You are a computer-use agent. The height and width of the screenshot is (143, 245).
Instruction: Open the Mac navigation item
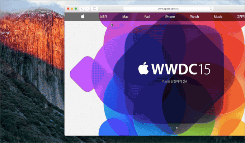point(125,17)
